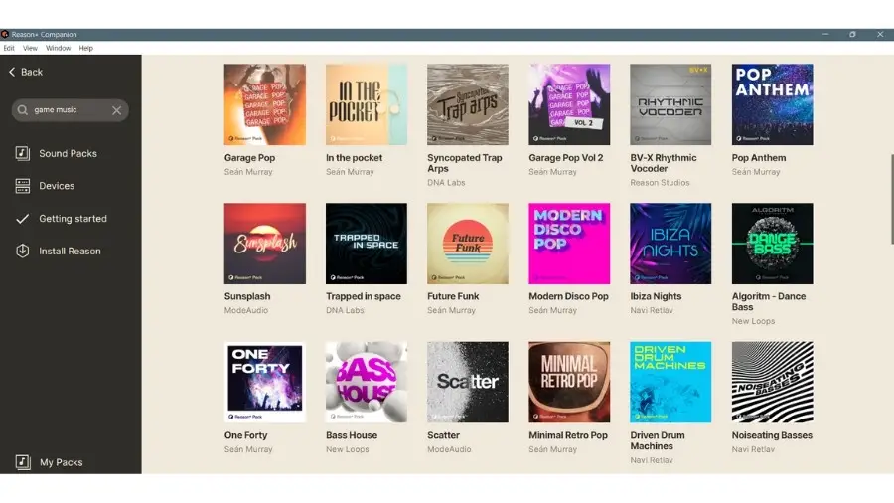Click the In the pocket title text
This screenshot has width=894, height=503.
pyautogui.click(x=354, y=158)
